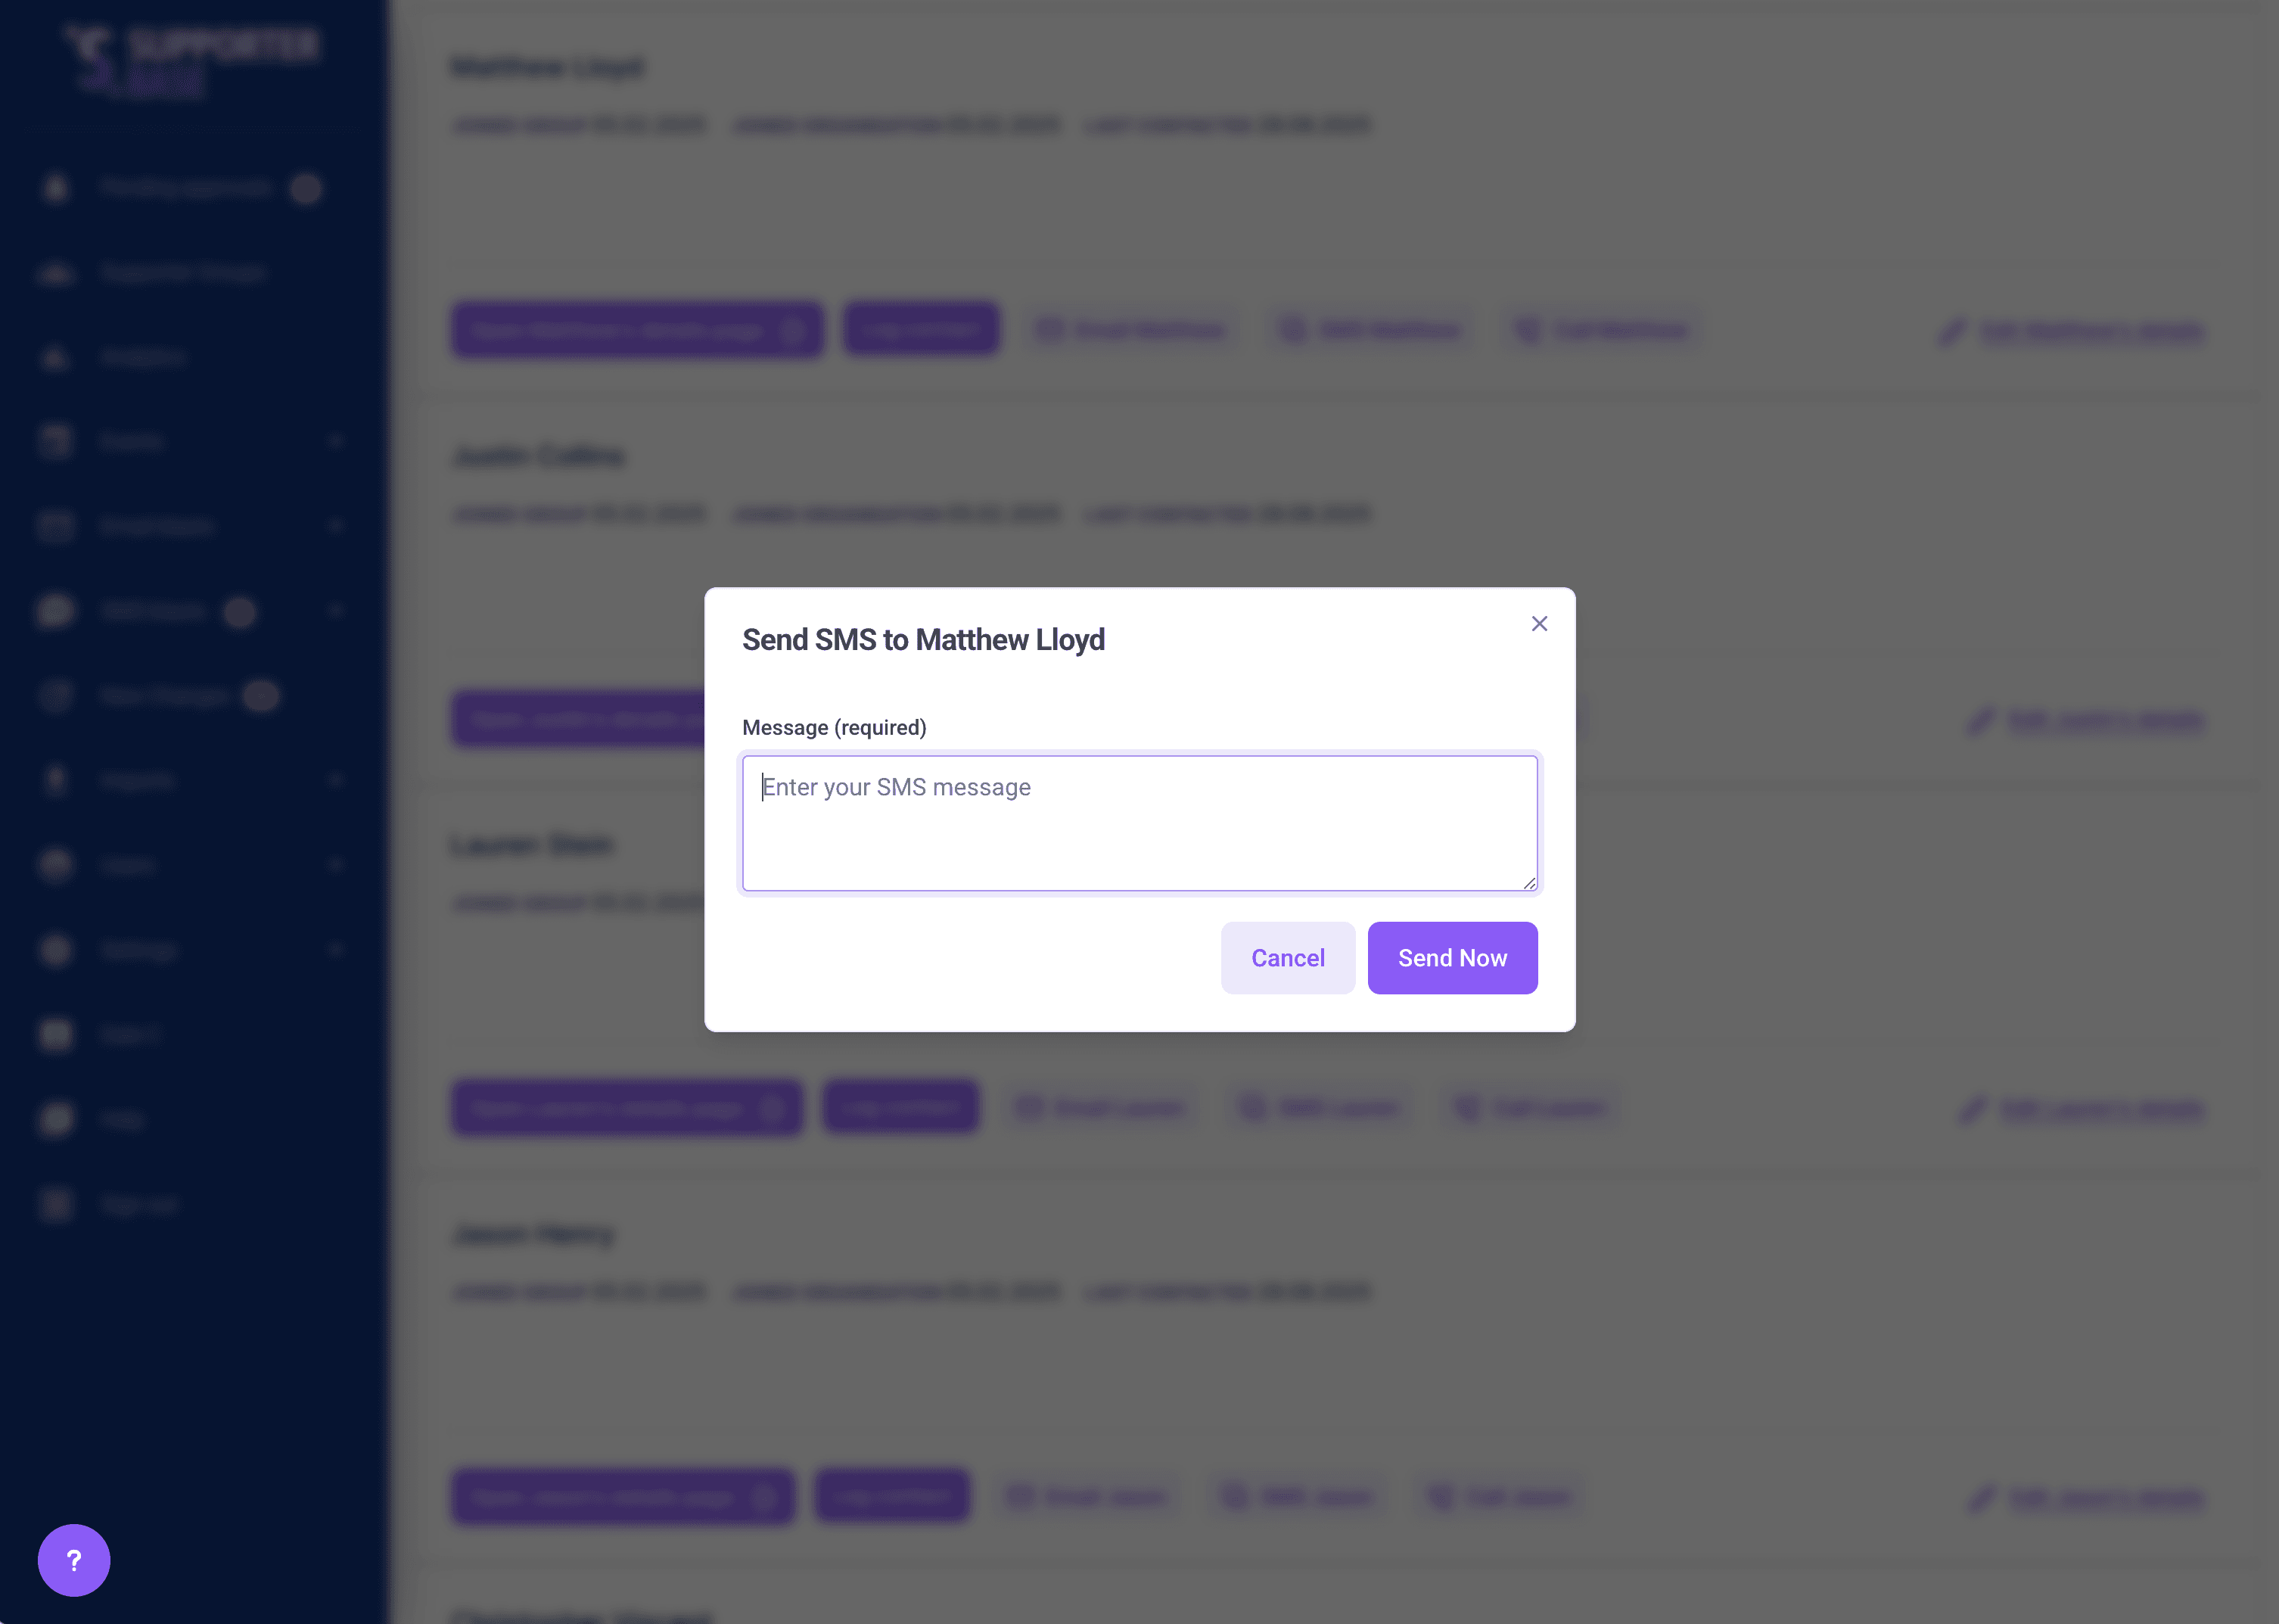This screenshot has width=2279, height=1624.
Task: Click Log contact under Matthew Lloyd
Action: [x=921, y=329]
